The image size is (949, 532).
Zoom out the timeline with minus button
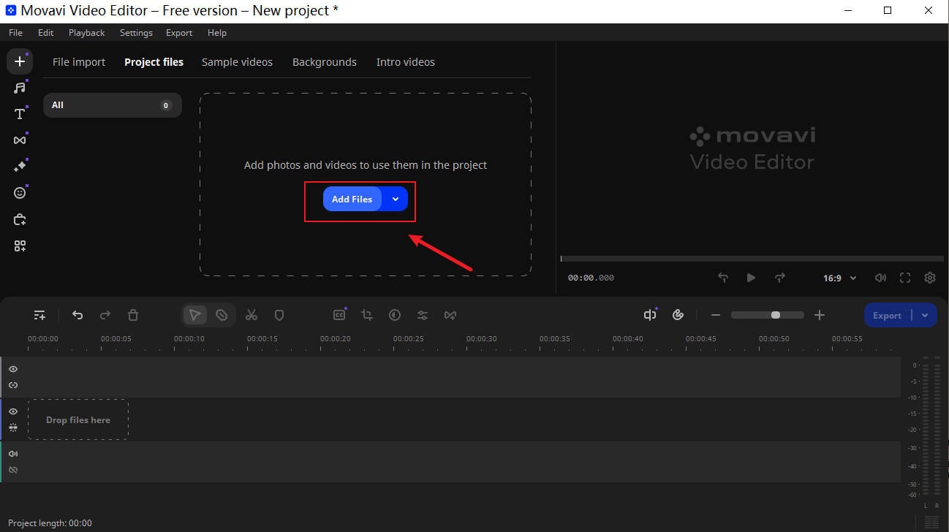tap(716, 315)
